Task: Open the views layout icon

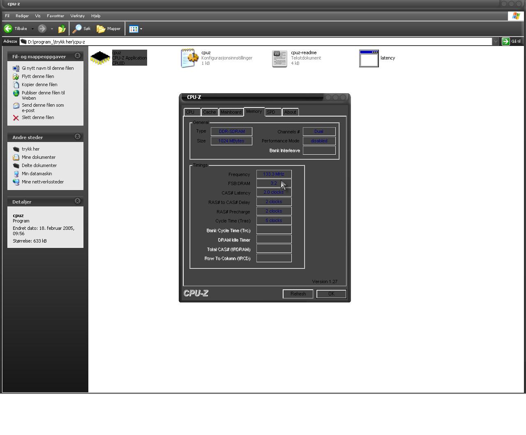Action: point(133,29)
